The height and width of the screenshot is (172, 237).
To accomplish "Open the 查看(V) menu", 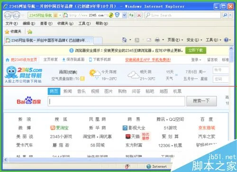I will 46,24.
